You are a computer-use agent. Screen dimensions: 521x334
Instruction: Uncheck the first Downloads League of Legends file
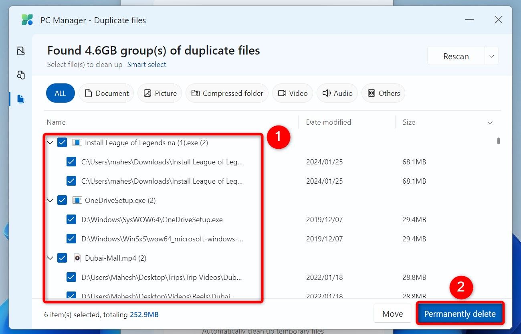click(x=71, y=162)
